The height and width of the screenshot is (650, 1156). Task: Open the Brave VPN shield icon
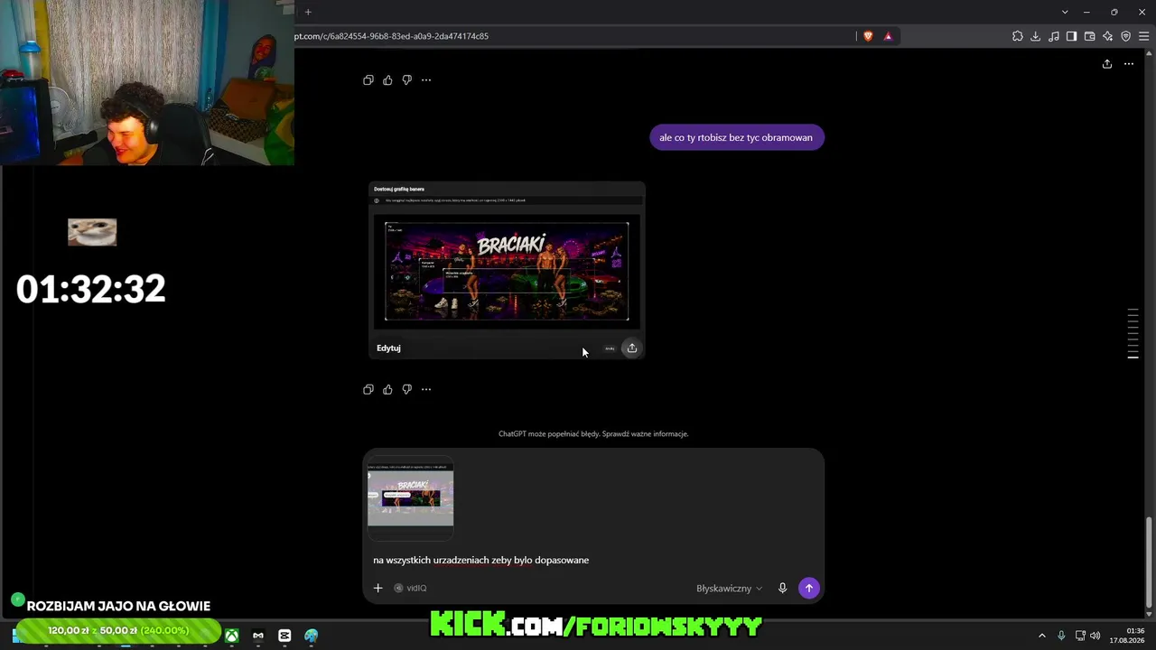[x=1126, y=36]
